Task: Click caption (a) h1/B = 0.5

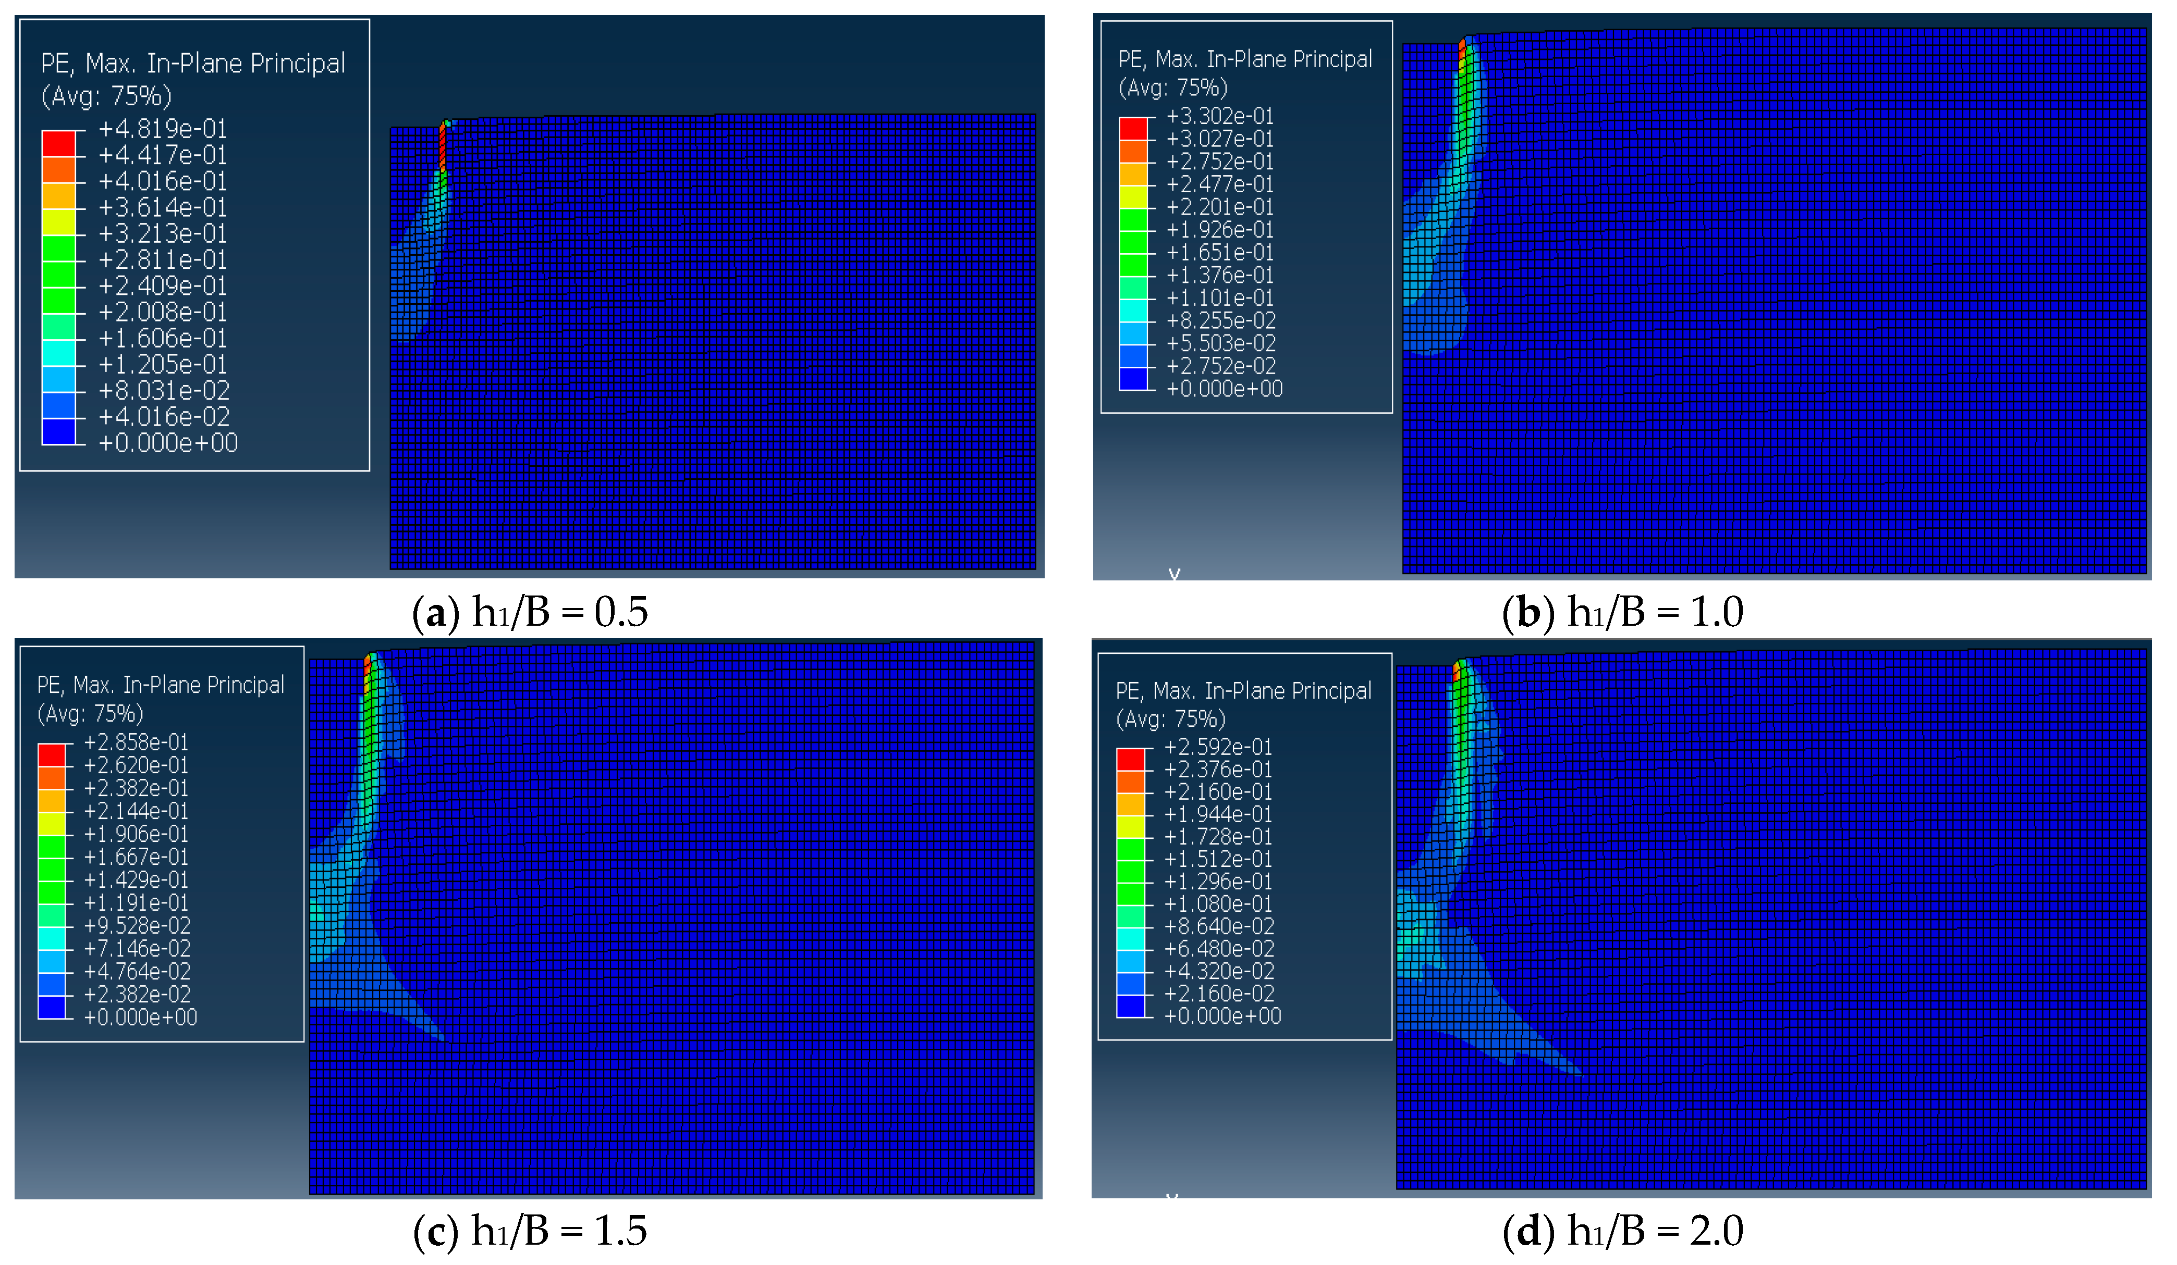Action: (530, 613)
